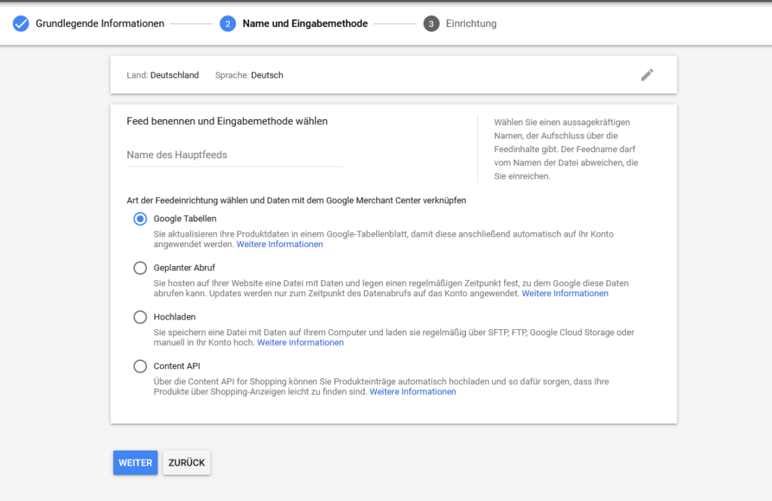Select the Content API radio option

point(140,366)
